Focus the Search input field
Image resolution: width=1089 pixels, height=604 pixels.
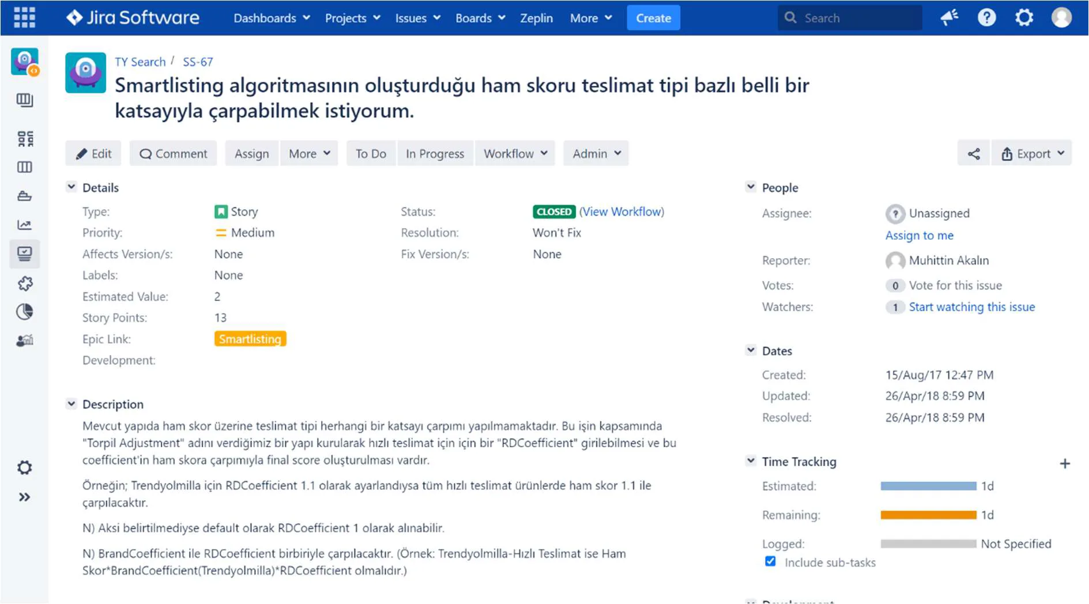pyautogui.click(x=850, y=18)
